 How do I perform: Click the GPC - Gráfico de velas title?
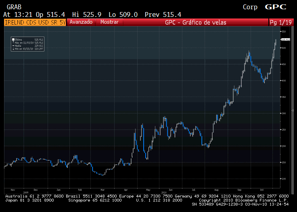[196, 23]
